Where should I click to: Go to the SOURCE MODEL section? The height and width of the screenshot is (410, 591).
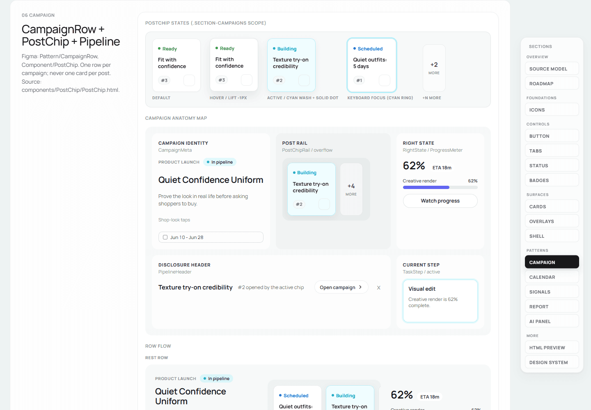click(x=552, y=69)
